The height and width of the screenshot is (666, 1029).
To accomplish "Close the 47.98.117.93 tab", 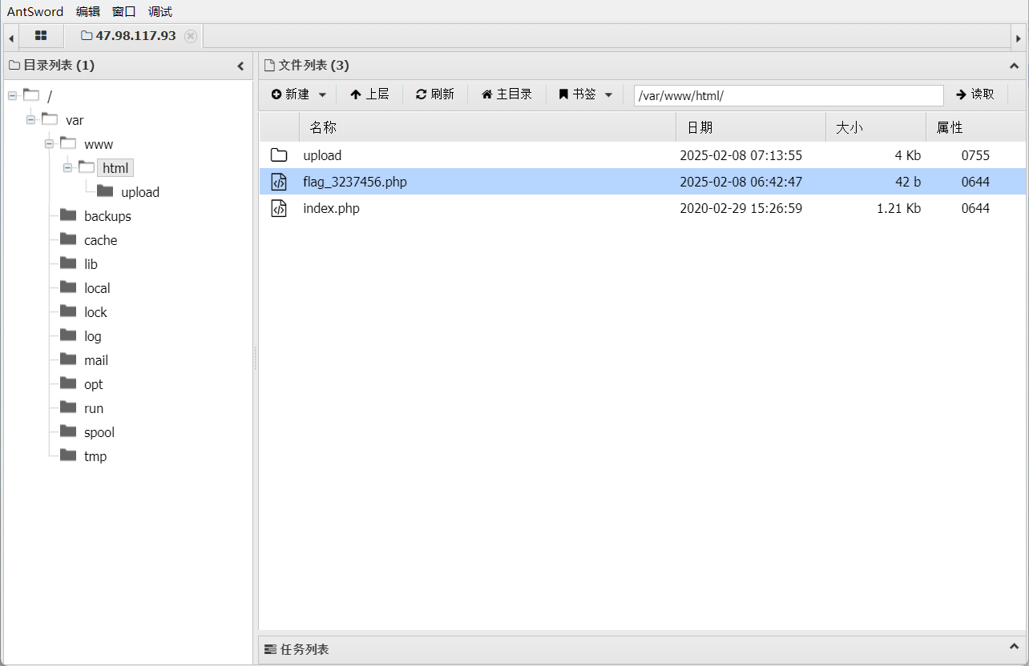I will click(190, 36).
